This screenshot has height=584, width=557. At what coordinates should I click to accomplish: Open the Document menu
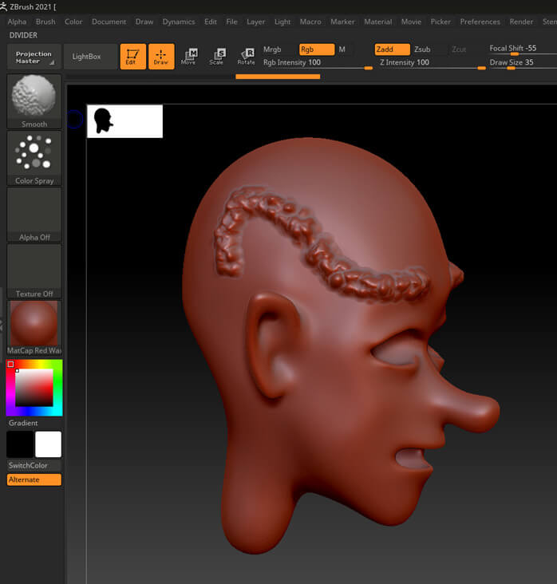109,22
